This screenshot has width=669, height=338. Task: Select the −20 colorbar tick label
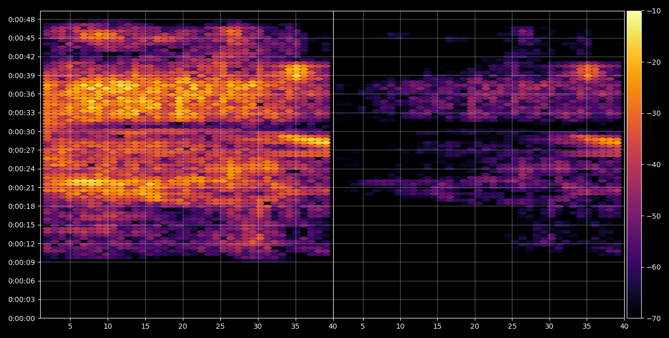(654, 62)
